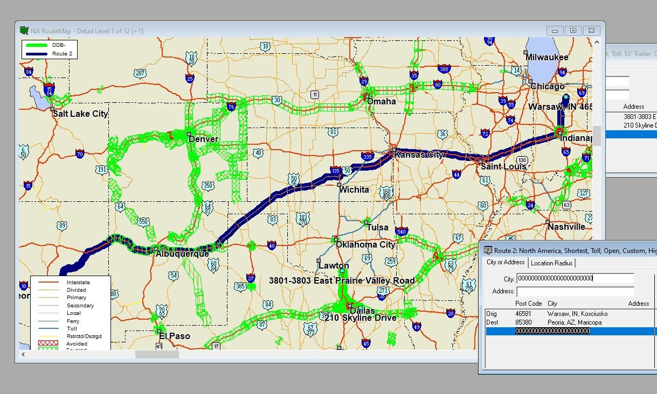
Task: Click the 210 Skyline Drive map label
Action: point(361,318)
